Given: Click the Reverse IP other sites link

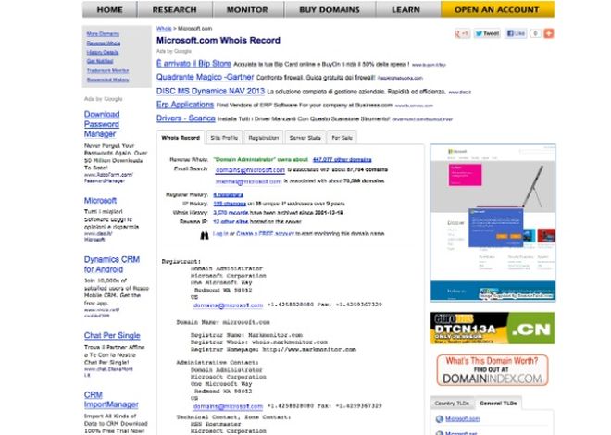Looking at the screenshot, I should click(231, 221).
